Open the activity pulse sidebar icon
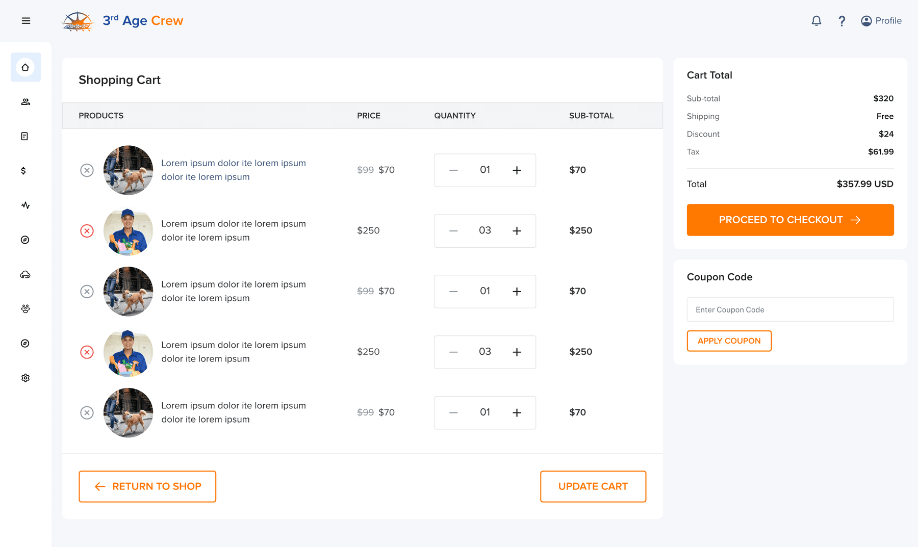This screenshot has height=547, width=918. pyautogui.click(x=25, y=205)
